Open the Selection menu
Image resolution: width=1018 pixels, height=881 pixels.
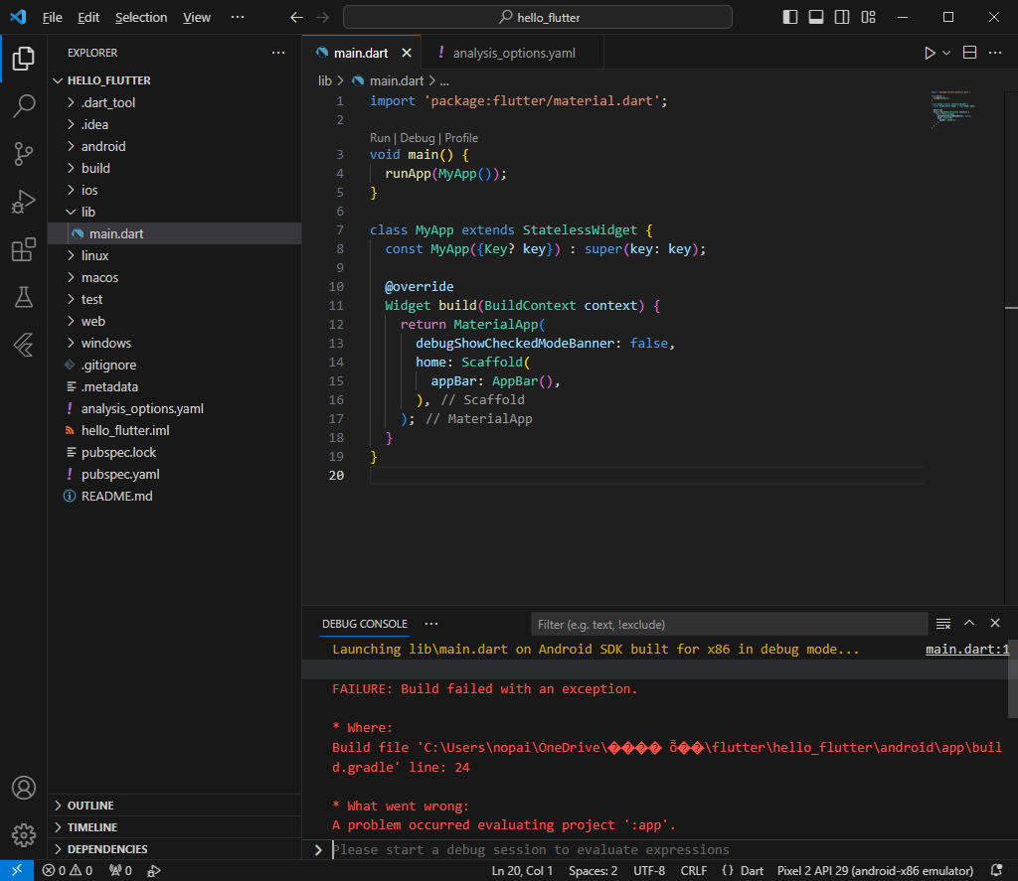(141, 18)
